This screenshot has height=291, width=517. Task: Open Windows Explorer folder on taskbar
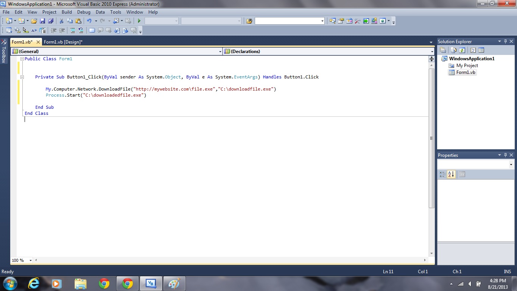point(81,283)
